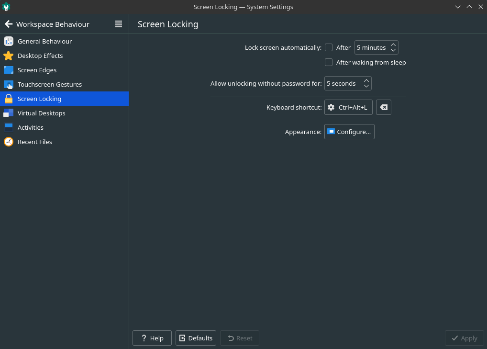This screenshot has height=349, width=487.
Task: Click the Reset button
Action: (240, 338)
